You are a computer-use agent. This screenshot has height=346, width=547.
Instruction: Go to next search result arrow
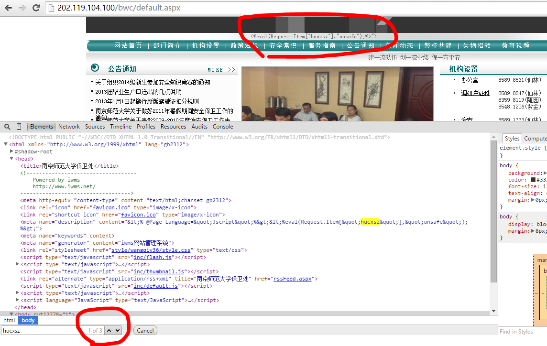click(x=118, y=331)
